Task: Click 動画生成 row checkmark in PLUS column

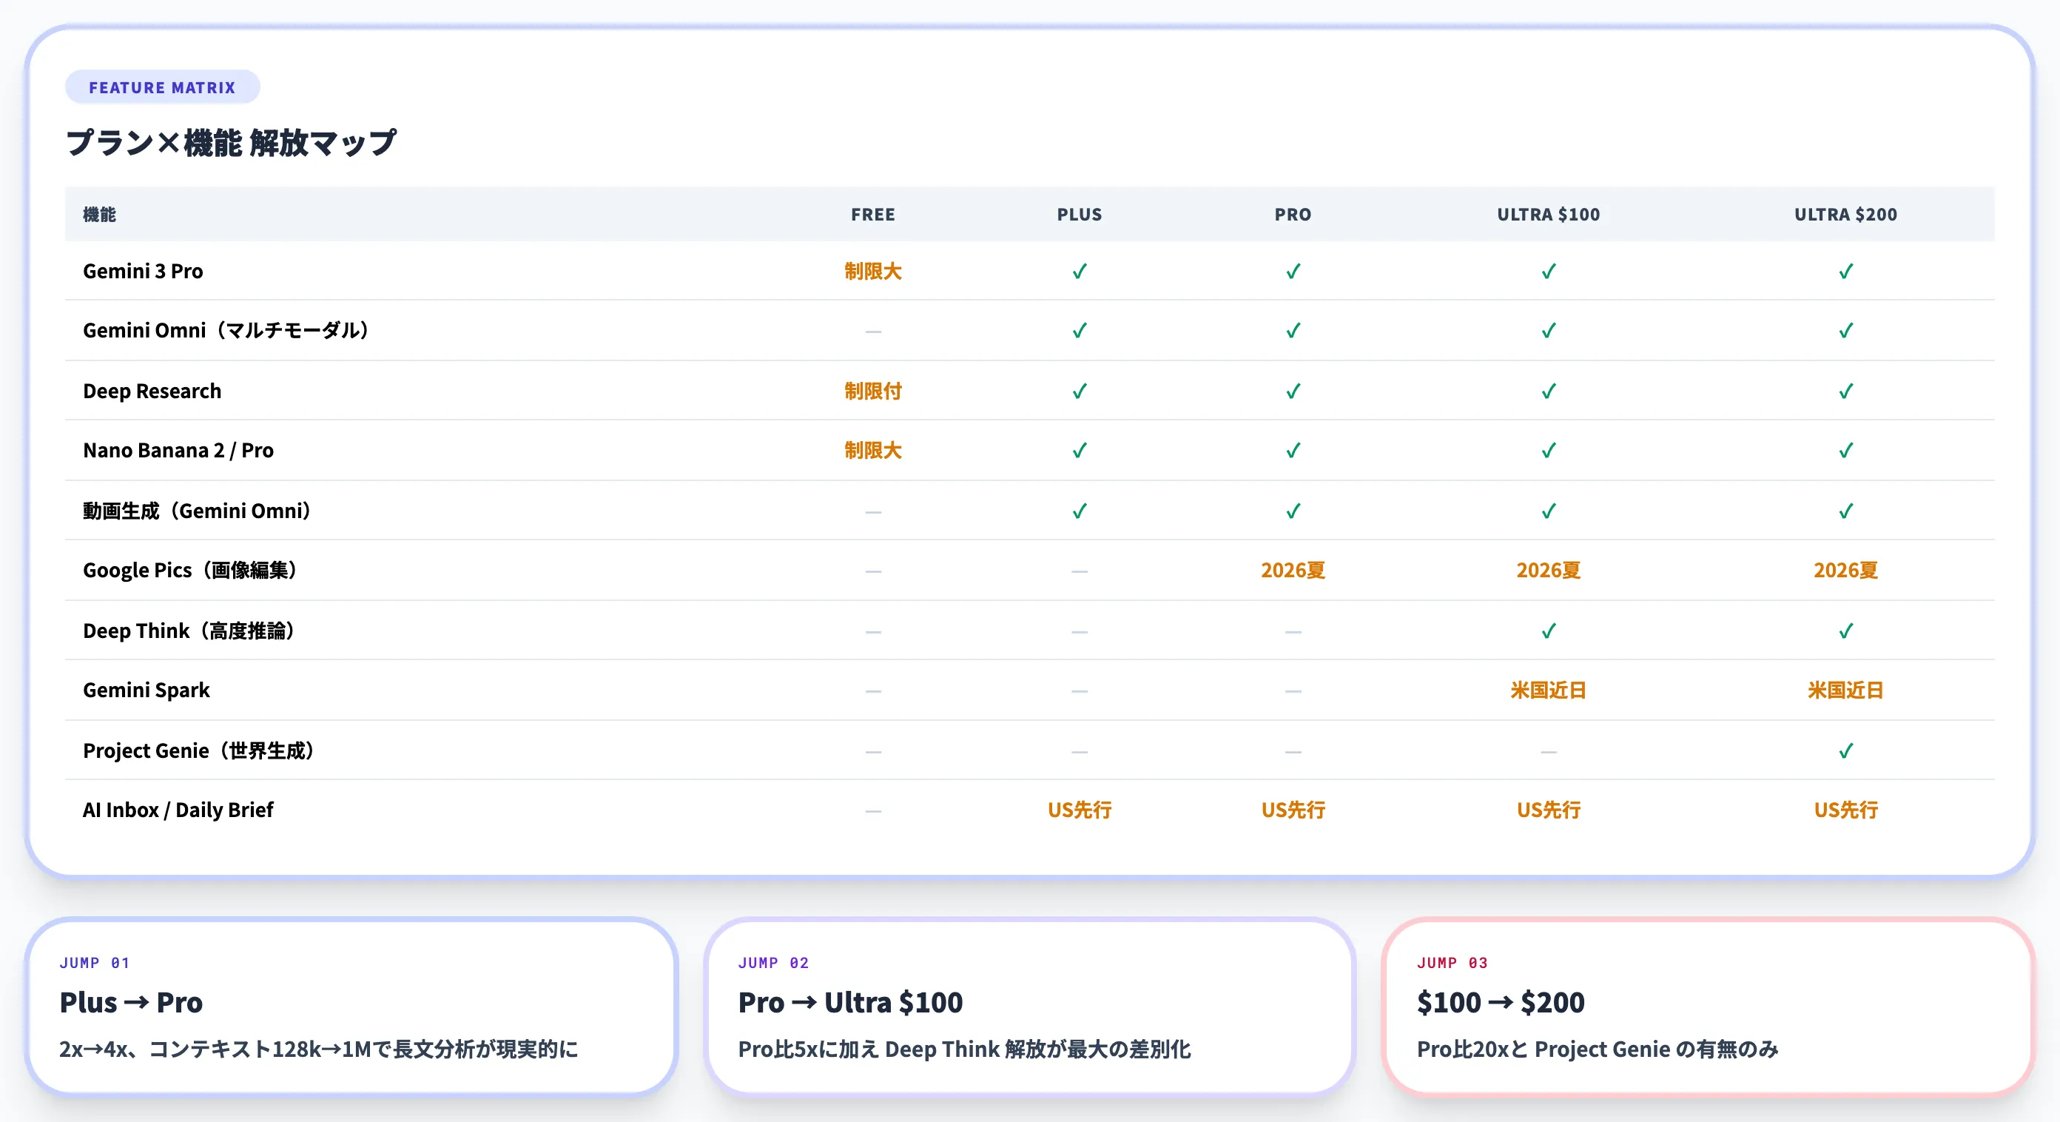Action: coord(1080,511)
